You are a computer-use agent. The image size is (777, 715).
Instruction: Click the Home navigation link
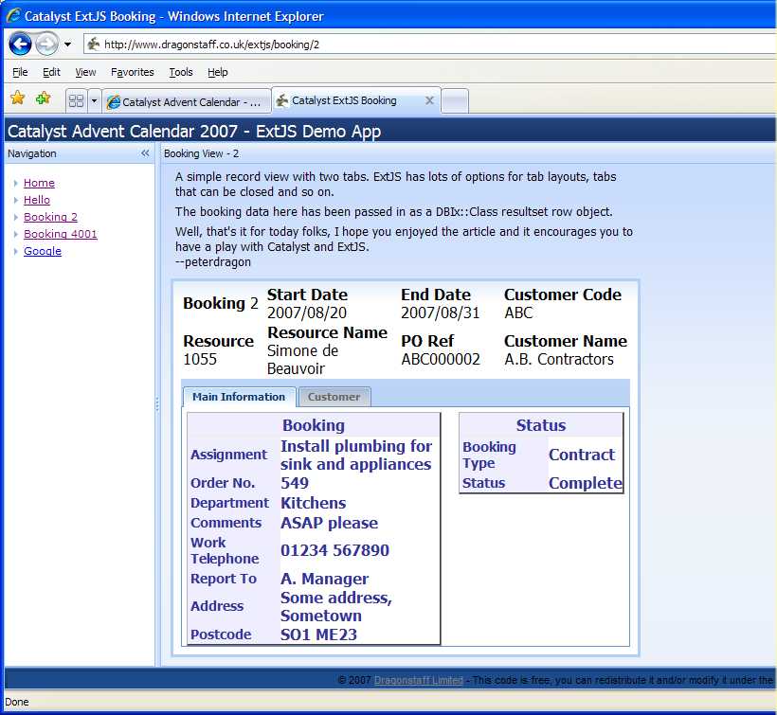coord(39,183)
